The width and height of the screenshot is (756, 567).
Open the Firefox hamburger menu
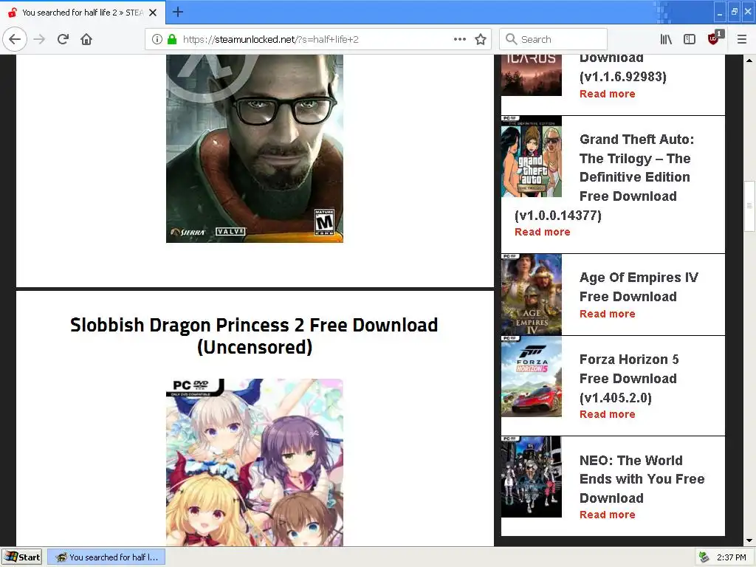coord(742,39)
